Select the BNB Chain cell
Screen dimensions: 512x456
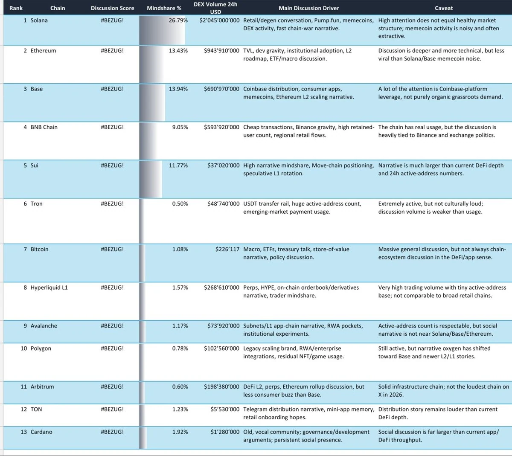click(x=44, y=127)
